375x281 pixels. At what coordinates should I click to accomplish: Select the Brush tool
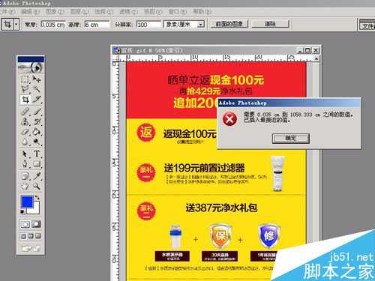click(x=37, y=112)
